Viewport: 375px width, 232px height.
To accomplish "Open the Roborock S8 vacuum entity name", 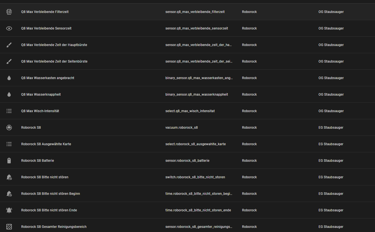I will click(31, 128).
